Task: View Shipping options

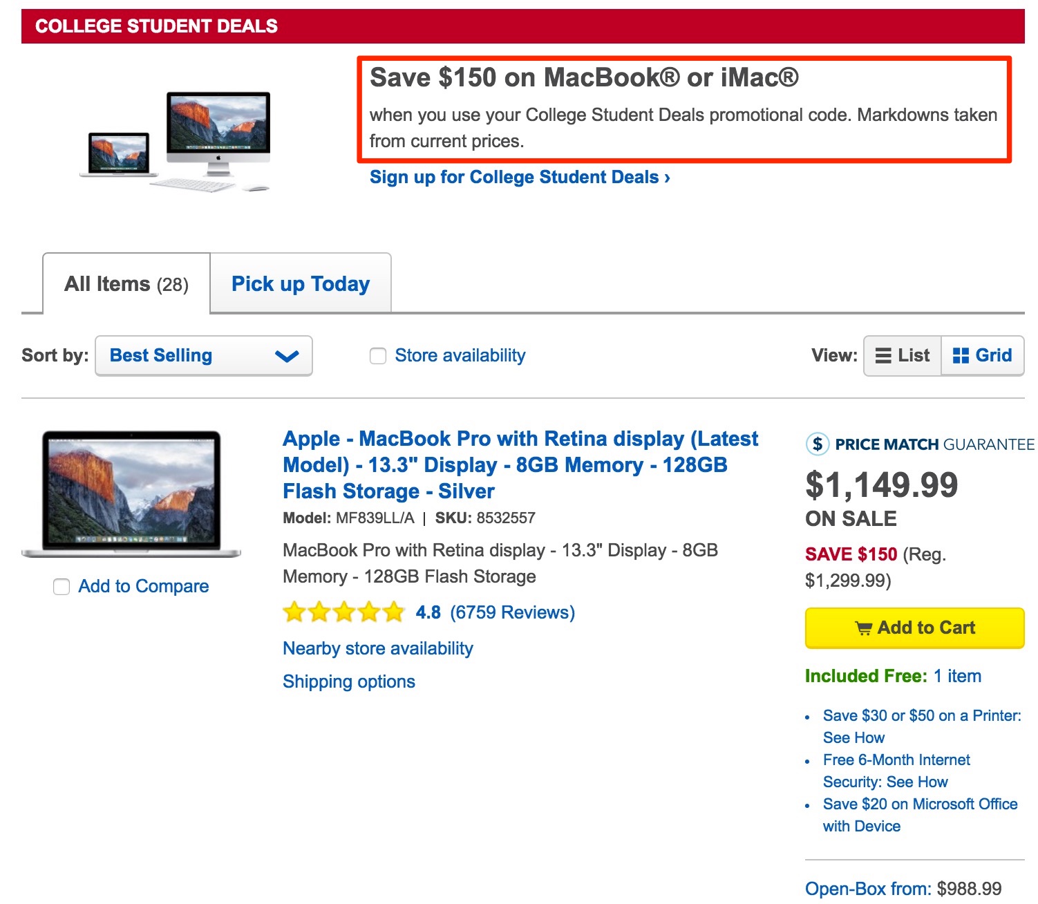Action: coord(349,681)
